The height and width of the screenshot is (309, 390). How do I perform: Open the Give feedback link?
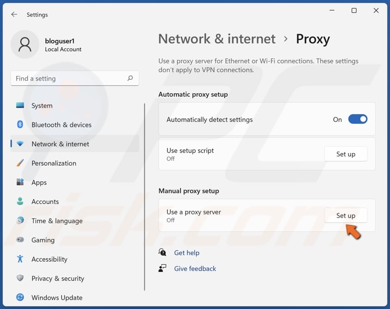(195, 269)
